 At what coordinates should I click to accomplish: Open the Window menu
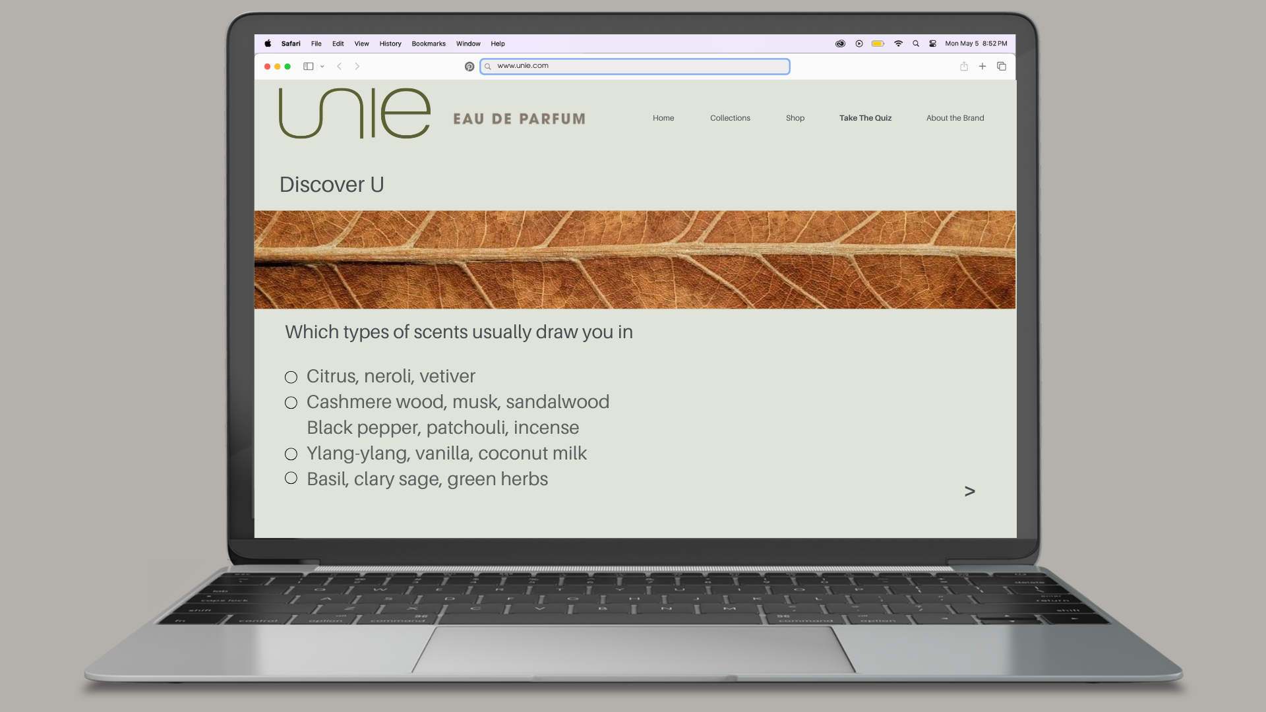[468, 44]
